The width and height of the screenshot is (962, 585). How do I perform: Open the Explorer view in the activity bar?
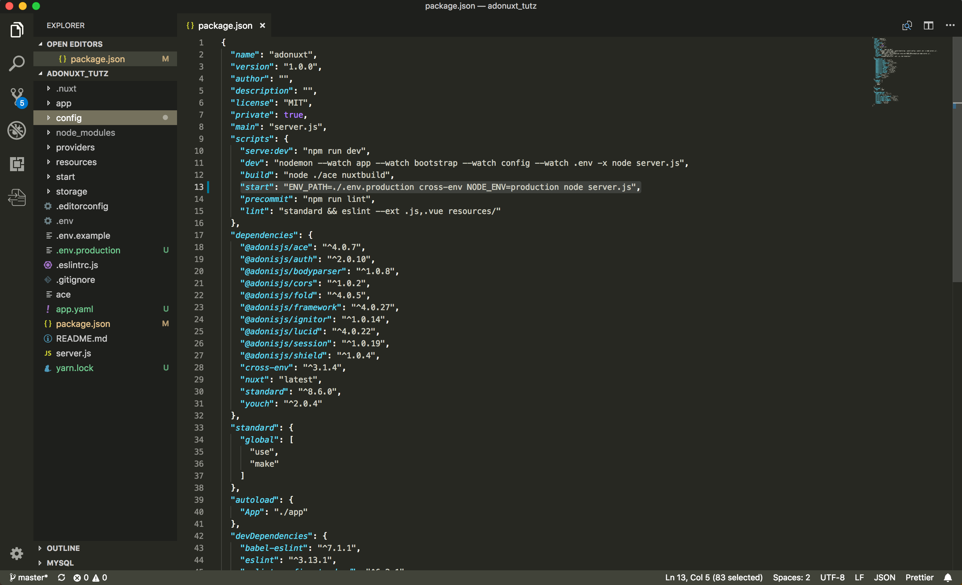pos(16,30)
